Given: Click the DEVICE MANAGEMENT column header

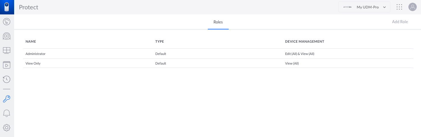Looking at the screenshot, I should pyautogui.click(x=305, y=41).
